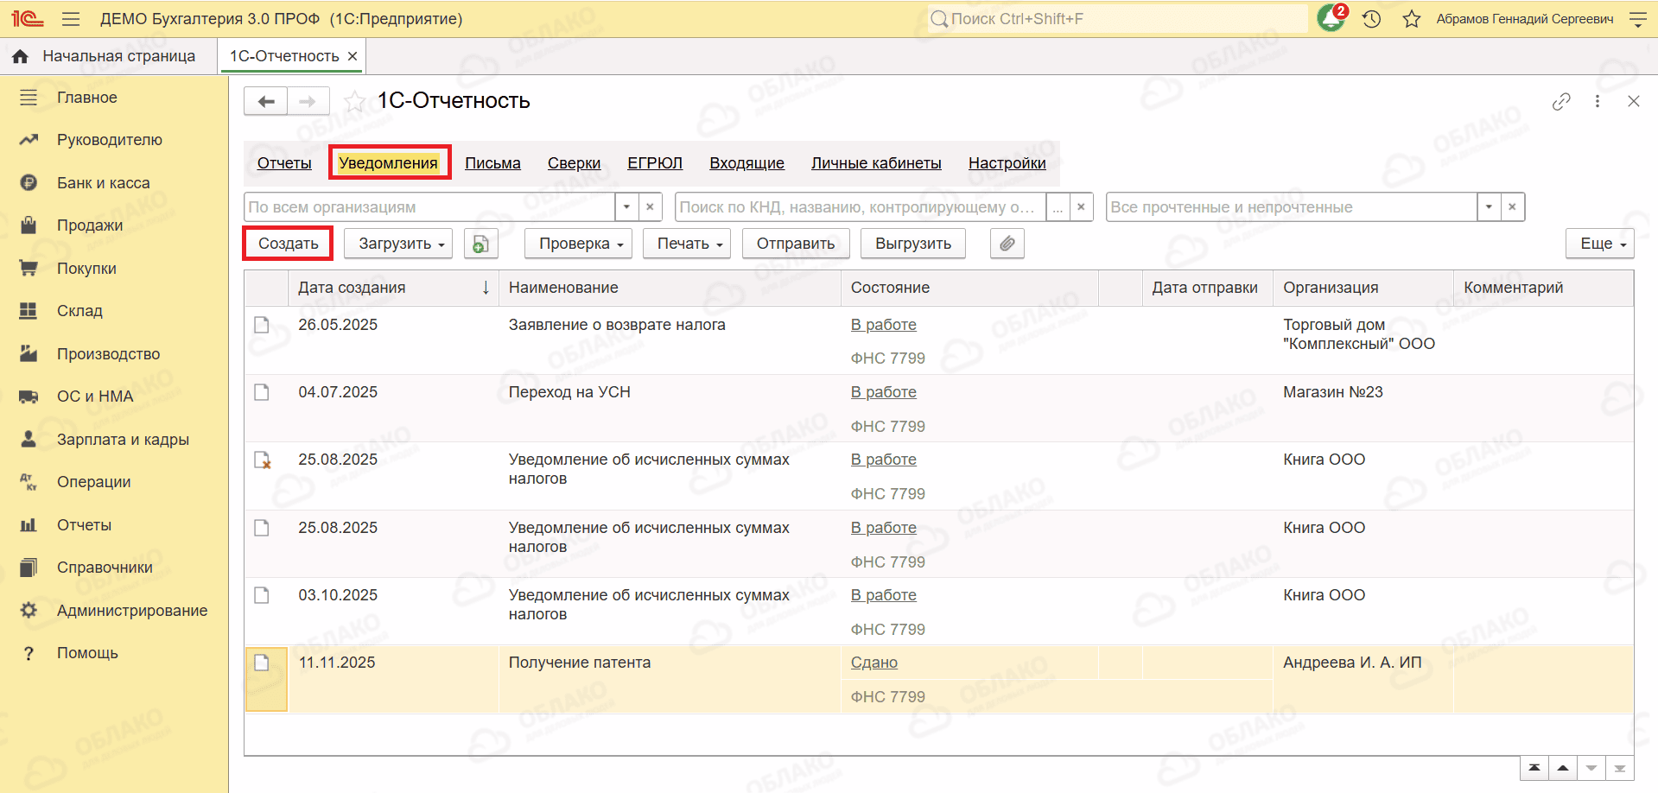Switch to the Отчеты tab of 1С-Отчетность

[284, 163]
